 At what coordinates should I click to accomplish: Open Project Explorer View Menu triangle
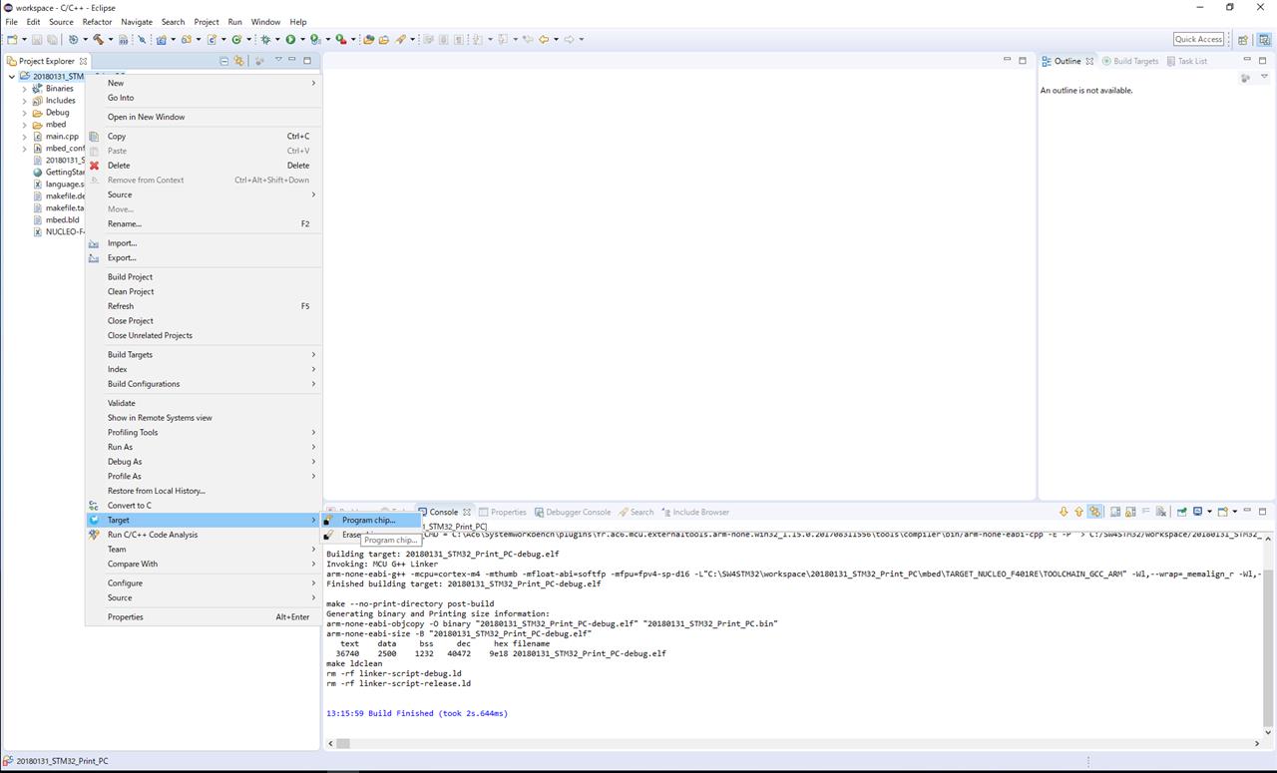[278, 60]
